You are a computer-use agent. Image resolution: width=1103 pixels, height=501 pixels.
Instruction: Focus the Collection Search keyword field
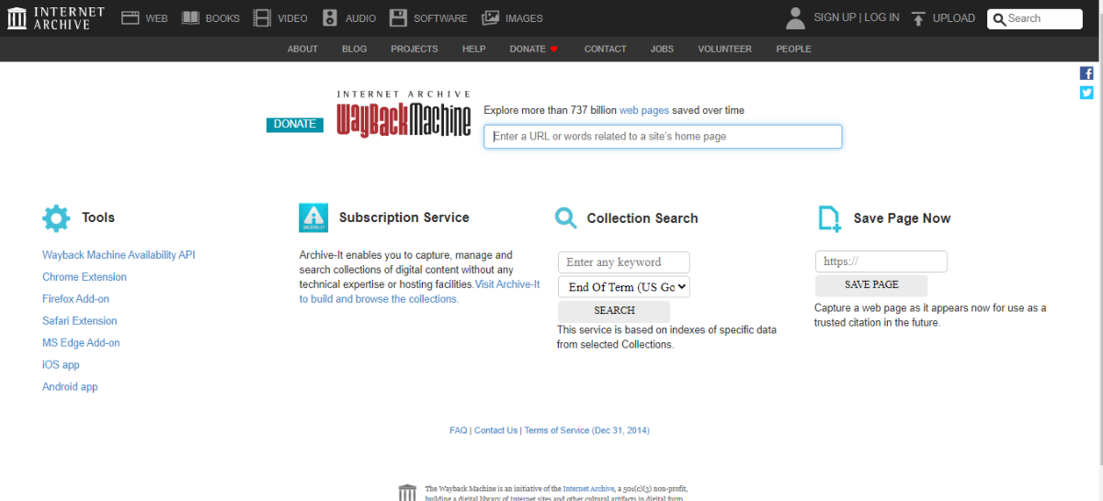624,262
